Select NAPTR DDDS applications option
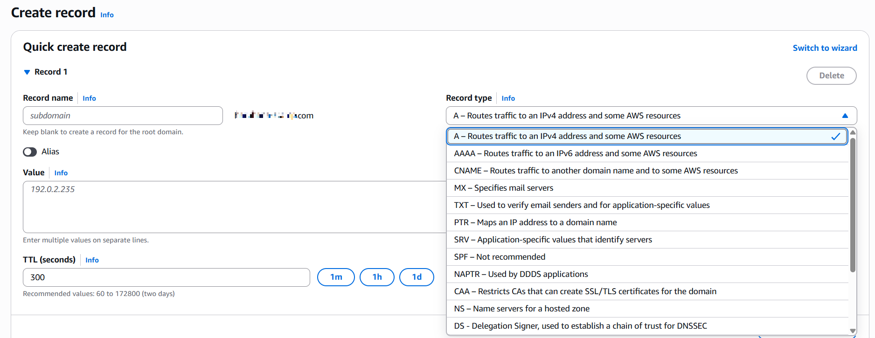Image resolution: width=875 pixels, height=338 pixels. [x=647, y=274]
